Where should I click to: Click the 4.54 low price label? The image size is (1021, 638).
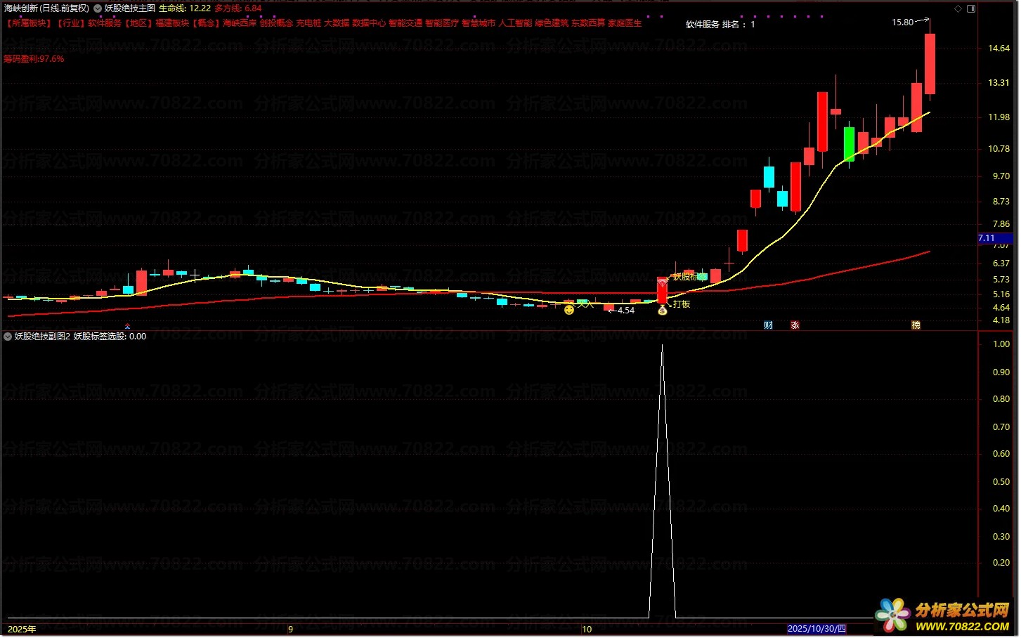[x=626, y=310]
